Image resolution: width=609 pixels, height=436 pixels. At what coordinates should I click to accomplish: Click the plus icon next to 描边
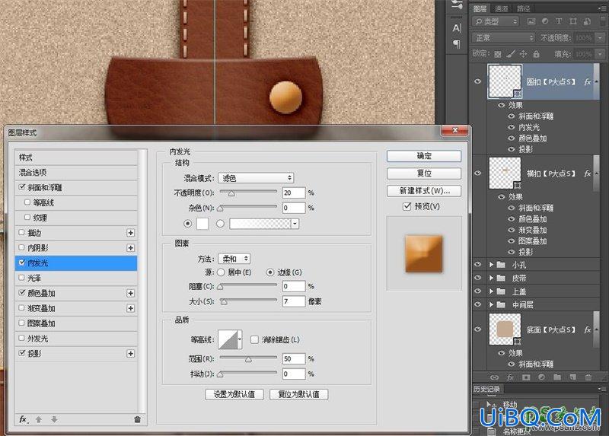pos(130,233)
